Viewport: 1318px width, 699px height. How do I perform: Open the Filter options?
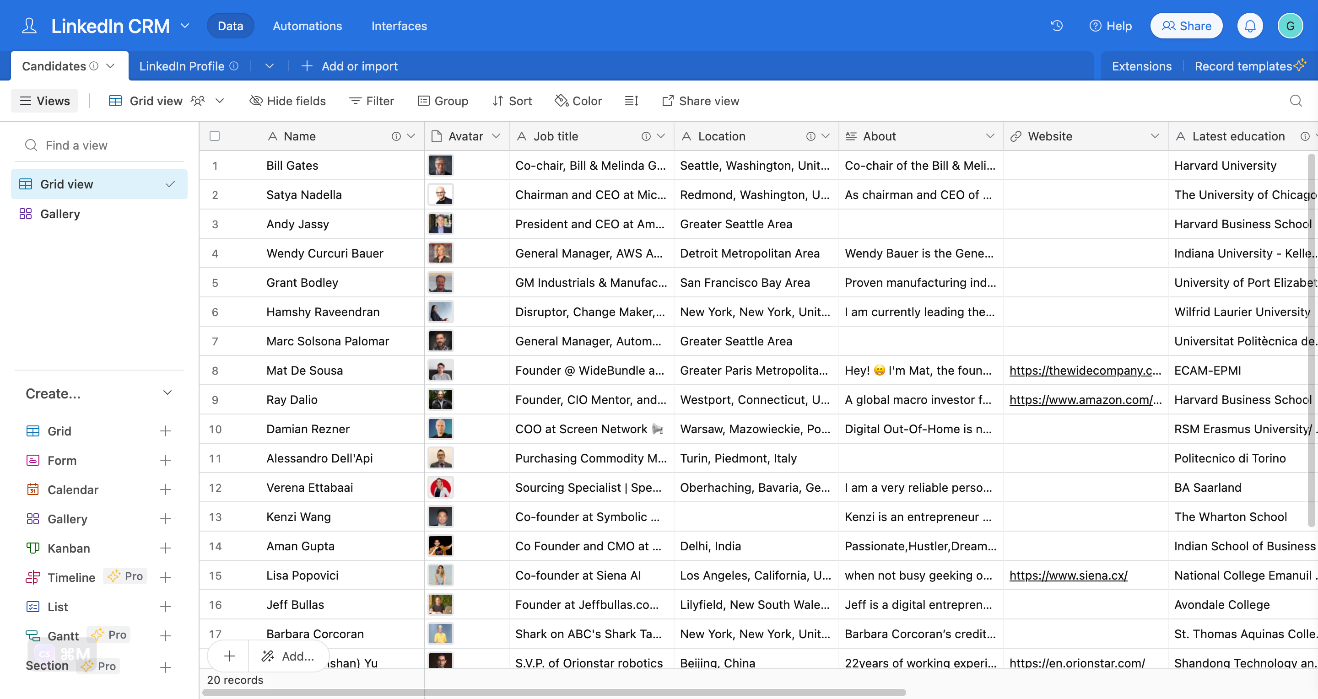point(372,101)
